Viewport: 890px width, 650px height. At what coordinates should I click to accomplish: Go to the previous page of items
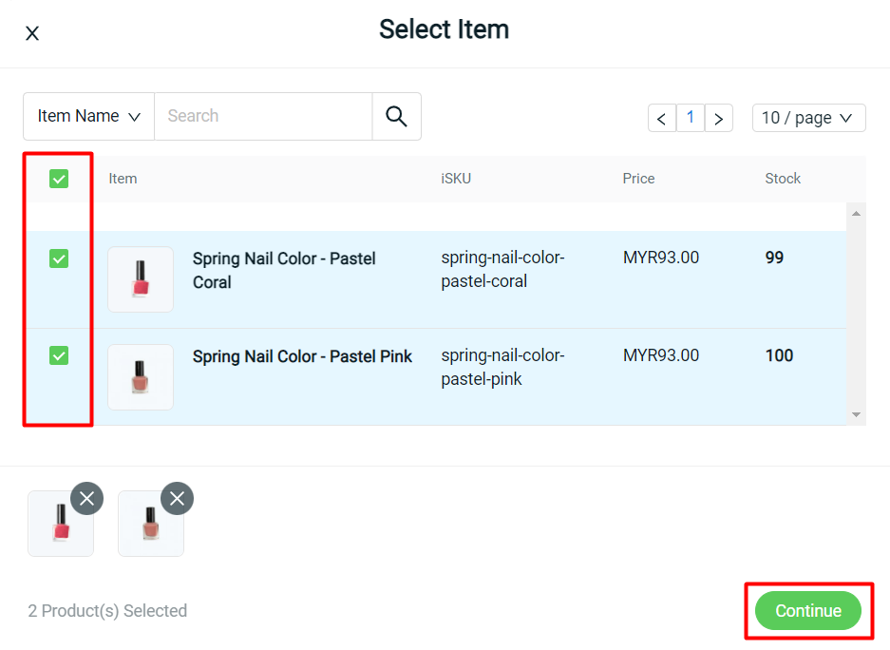click(662, 118)
